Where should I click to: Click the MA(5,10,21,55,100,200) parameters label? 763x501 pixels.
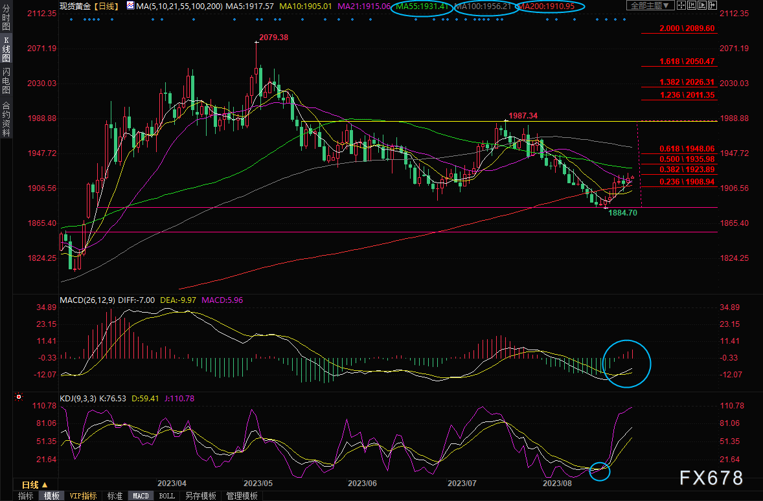[x=179, y=6]
